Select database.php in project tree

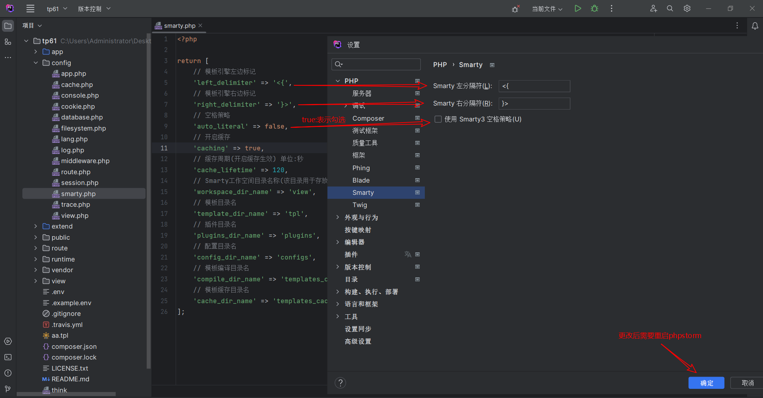tap(82, 117)
